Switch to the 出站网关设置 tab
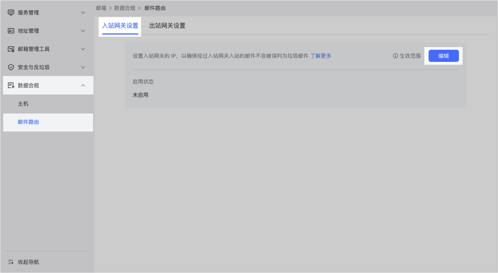This screenshot has width=498, height=273. [167, 26]
